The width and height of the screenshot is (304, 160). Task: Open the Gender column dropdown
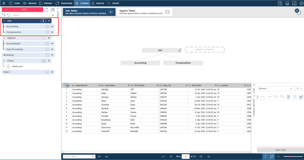point(245,85)
